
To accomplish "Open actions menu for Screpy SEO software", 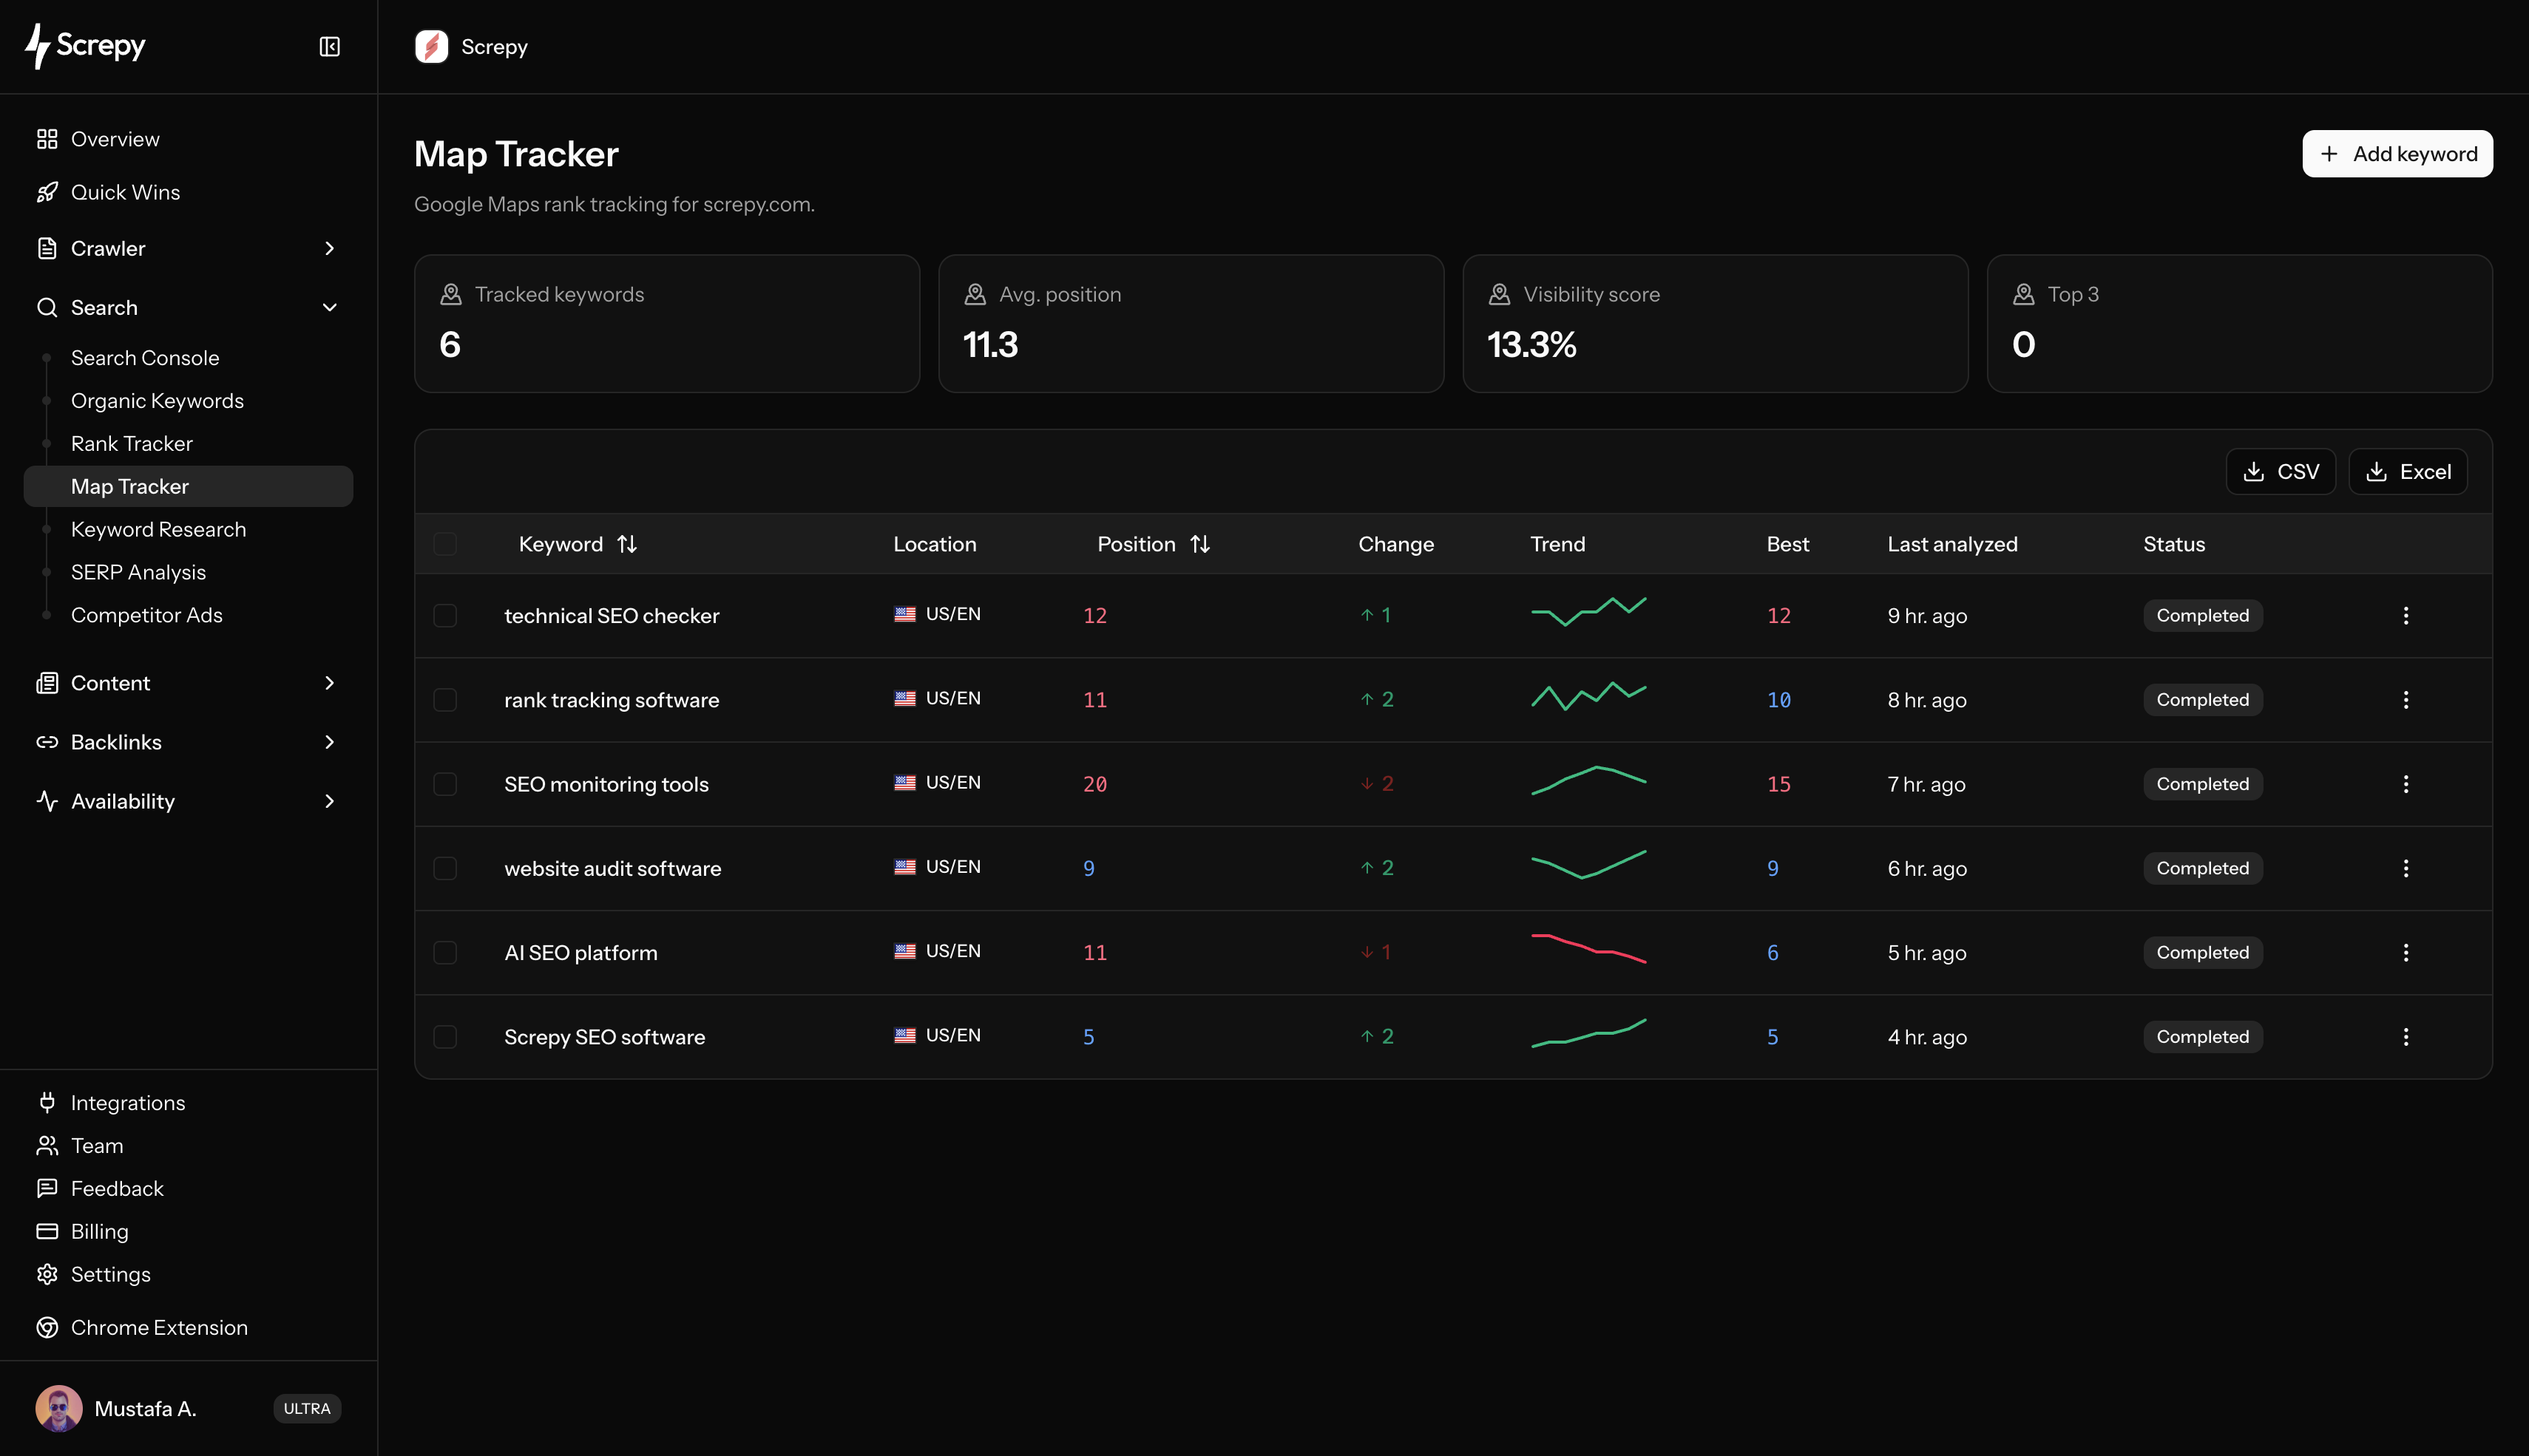I will [x=2406, y=1037].
